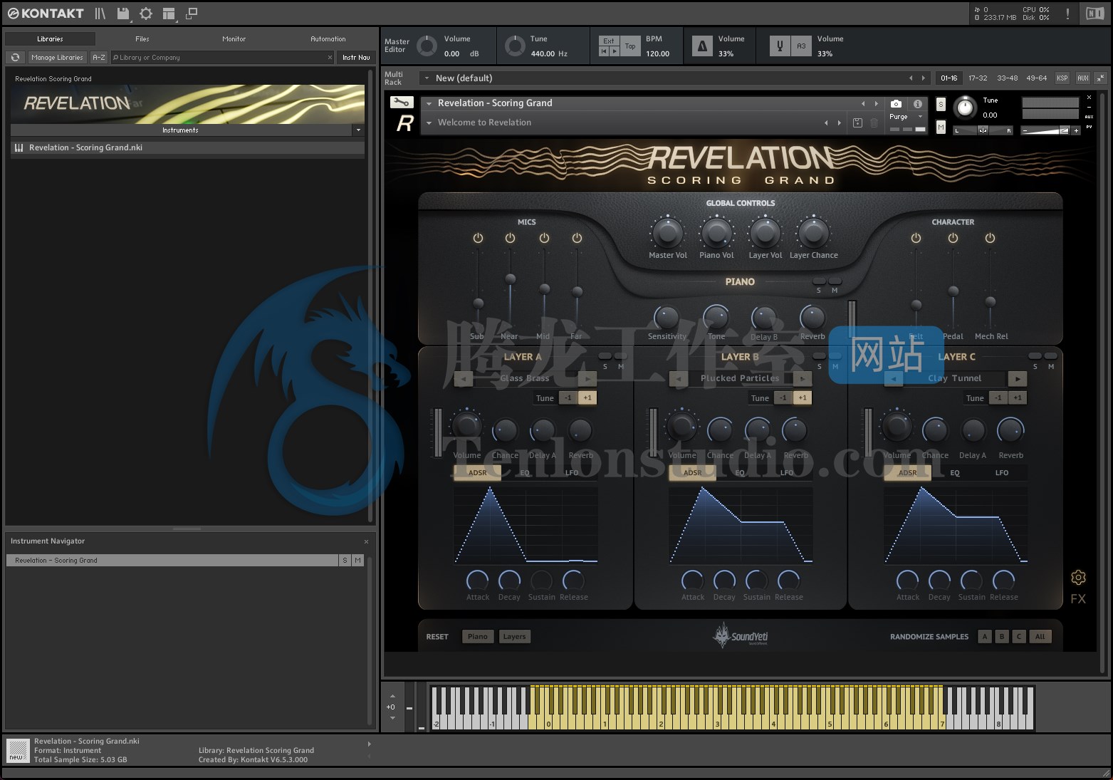Open the Welcome to Revelation snapshot dropdown
This screenshot has width=1113, height=780.
click(429, 123)
